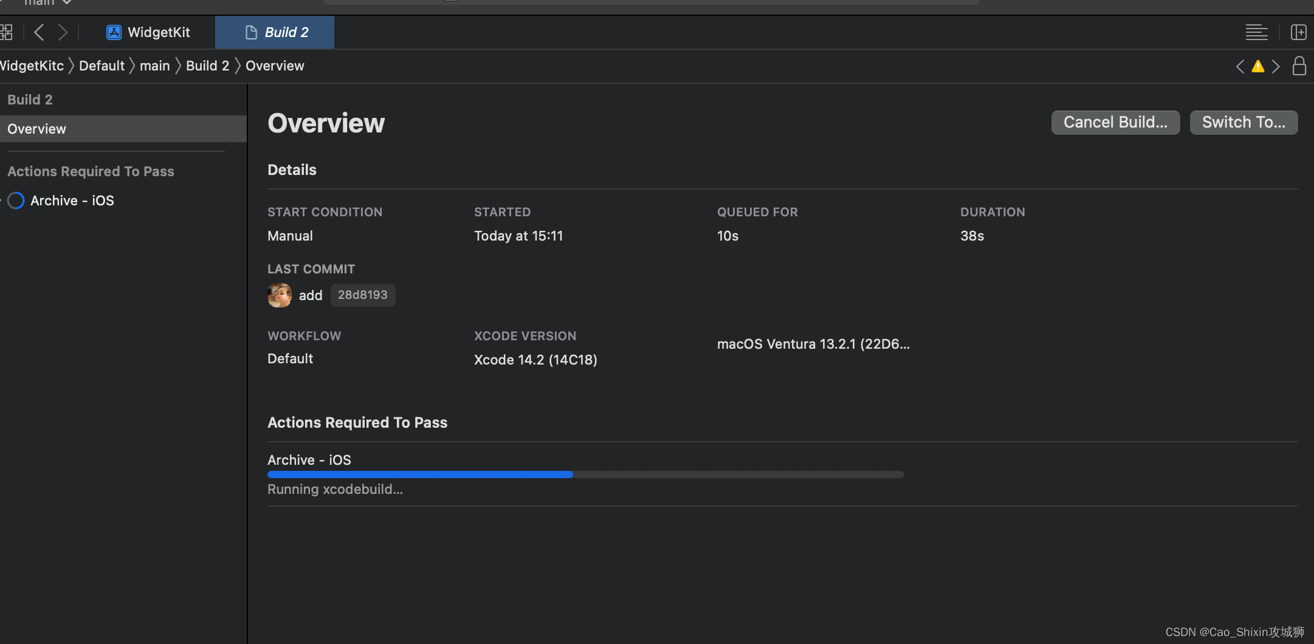1314x644 pixels.
Task: Click the '10s' queued value
Action: pos(728,236)
